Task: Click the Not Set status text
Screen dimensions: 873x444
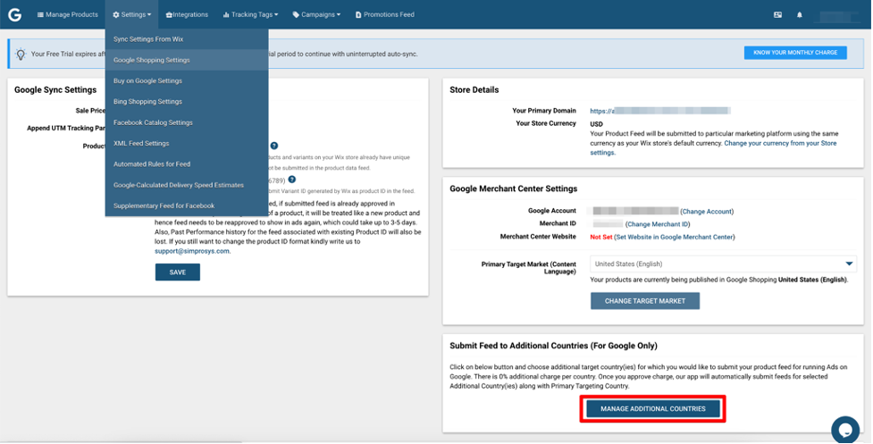Action: pos(600,237)
